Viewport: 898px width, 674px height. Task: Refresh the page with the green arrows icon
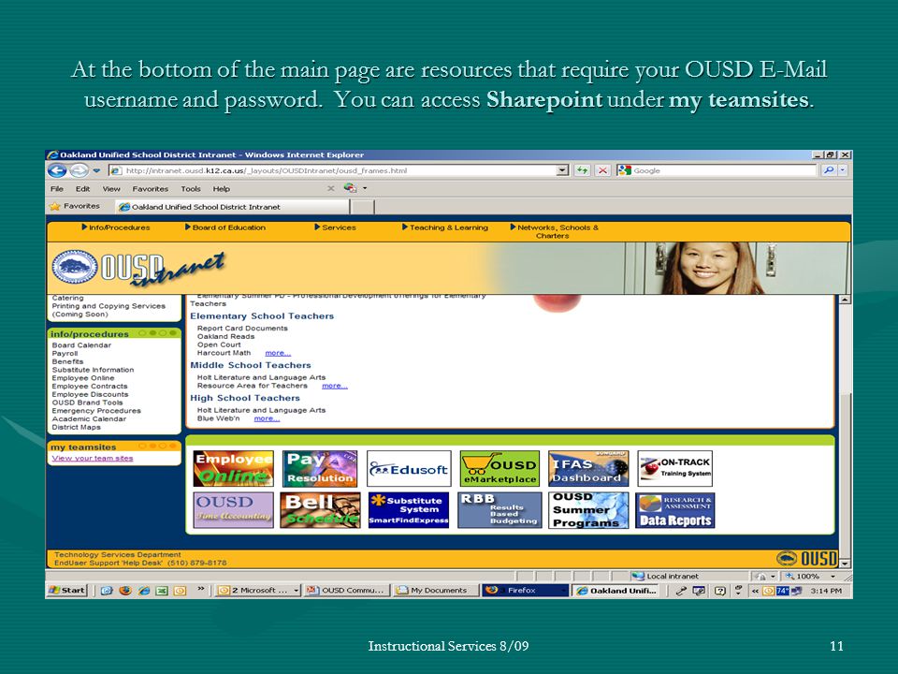point(582,170)
